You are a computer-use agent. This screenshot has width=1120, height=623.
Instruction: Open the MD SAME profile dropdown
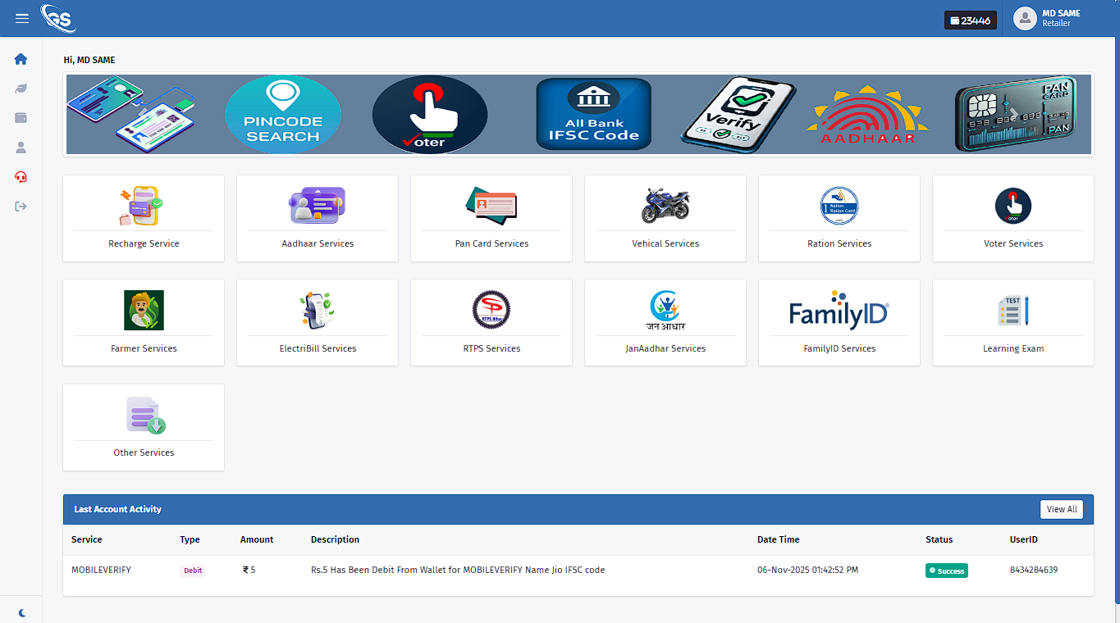(1048, 19)
